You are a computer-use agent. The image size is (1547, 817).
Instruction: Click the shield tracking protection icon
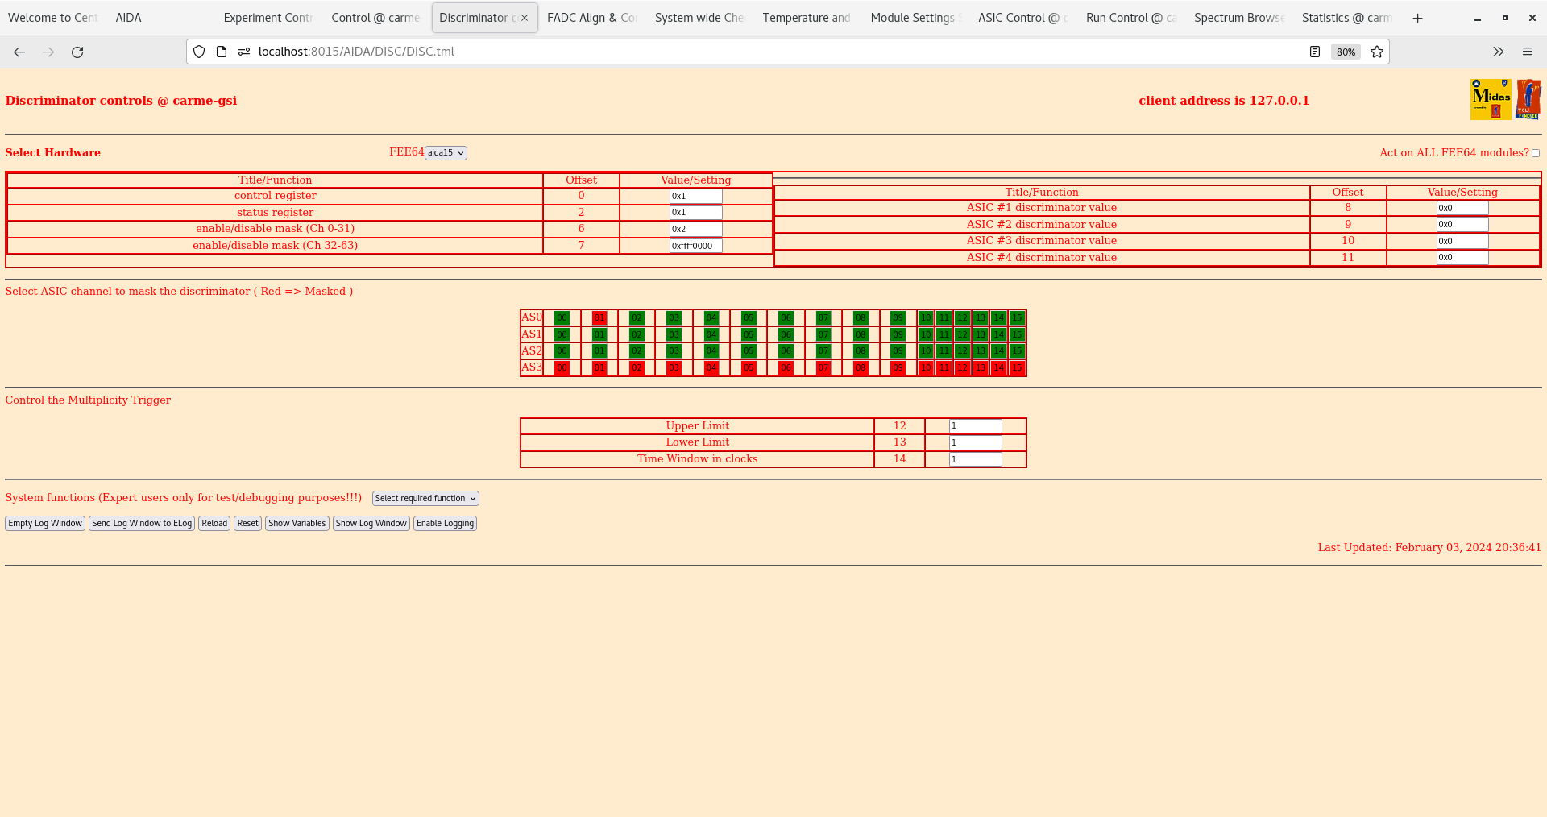point(199,52)
